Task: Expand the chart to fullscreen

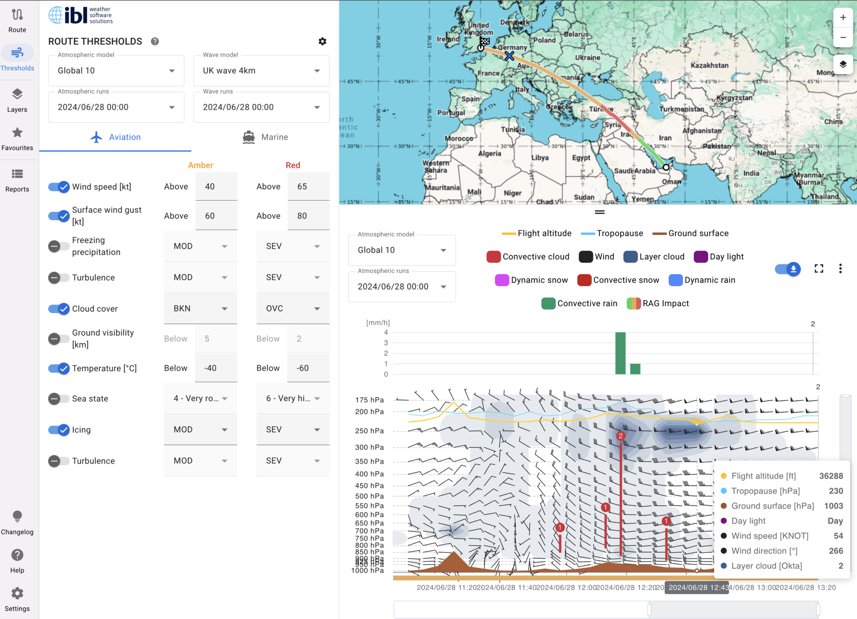Action: [x=819, y=268]
